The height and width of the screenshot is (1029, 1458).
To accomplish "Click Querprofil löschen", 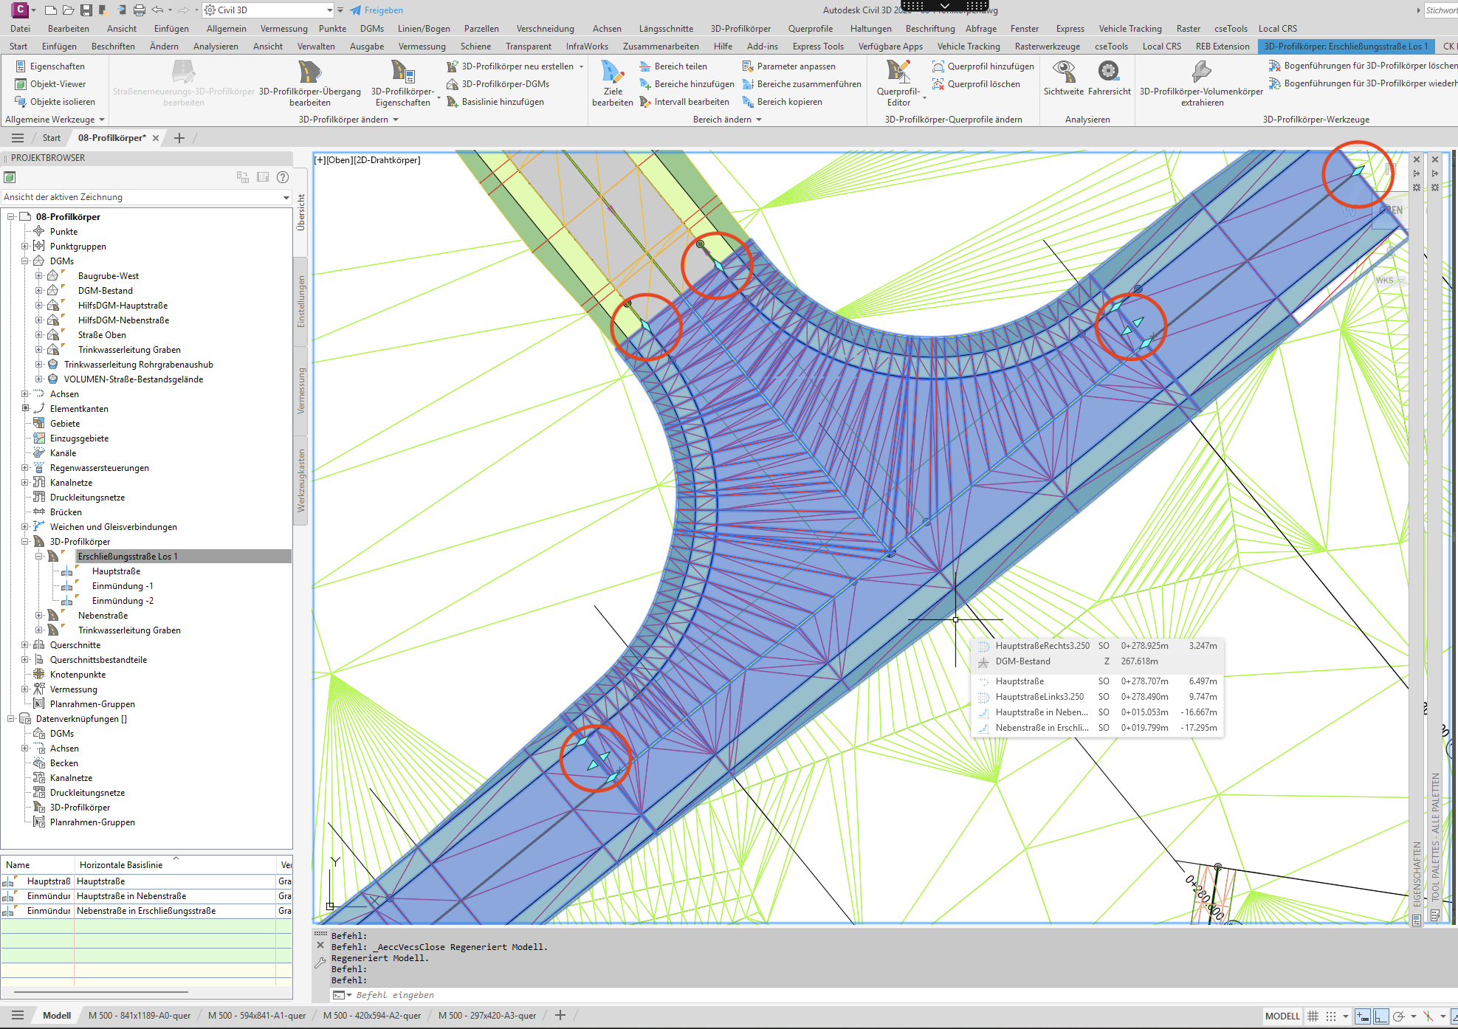I will [x=976, y=84].
